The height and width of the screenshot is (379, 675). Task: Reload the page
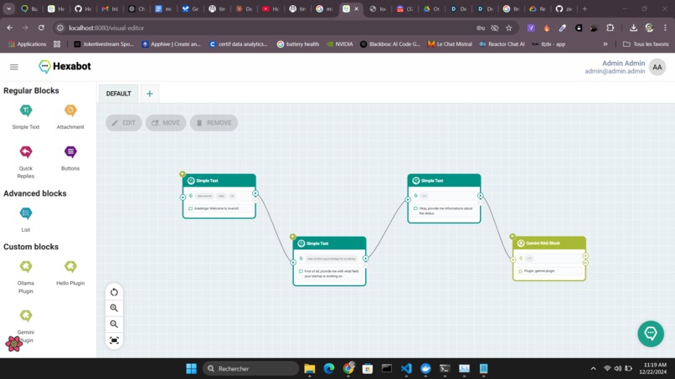tap(41, 28)
